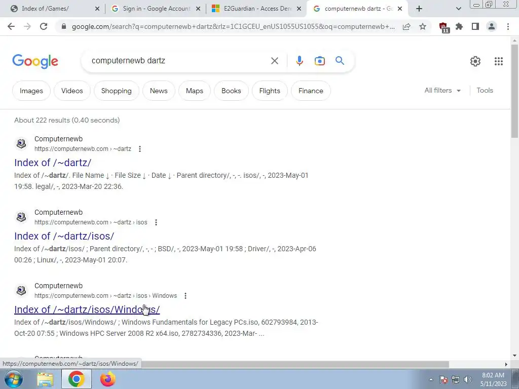
Task: Click the address bar URL
Action: [233, 26]
